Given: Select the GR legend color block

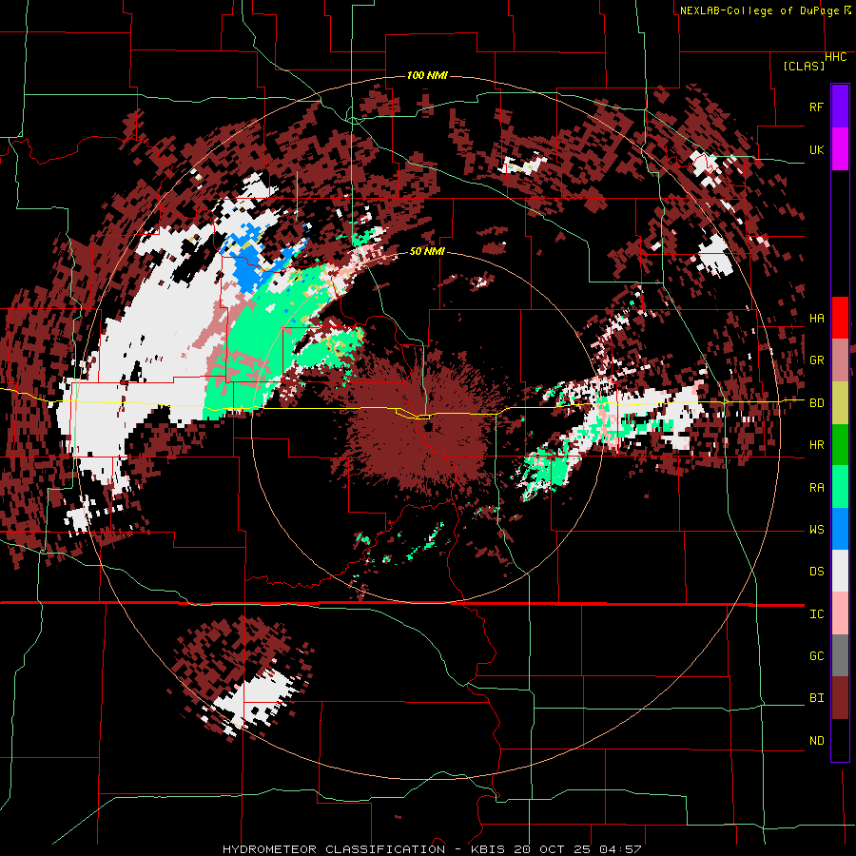Looking at the screenshot, I should tap(840, 360).
